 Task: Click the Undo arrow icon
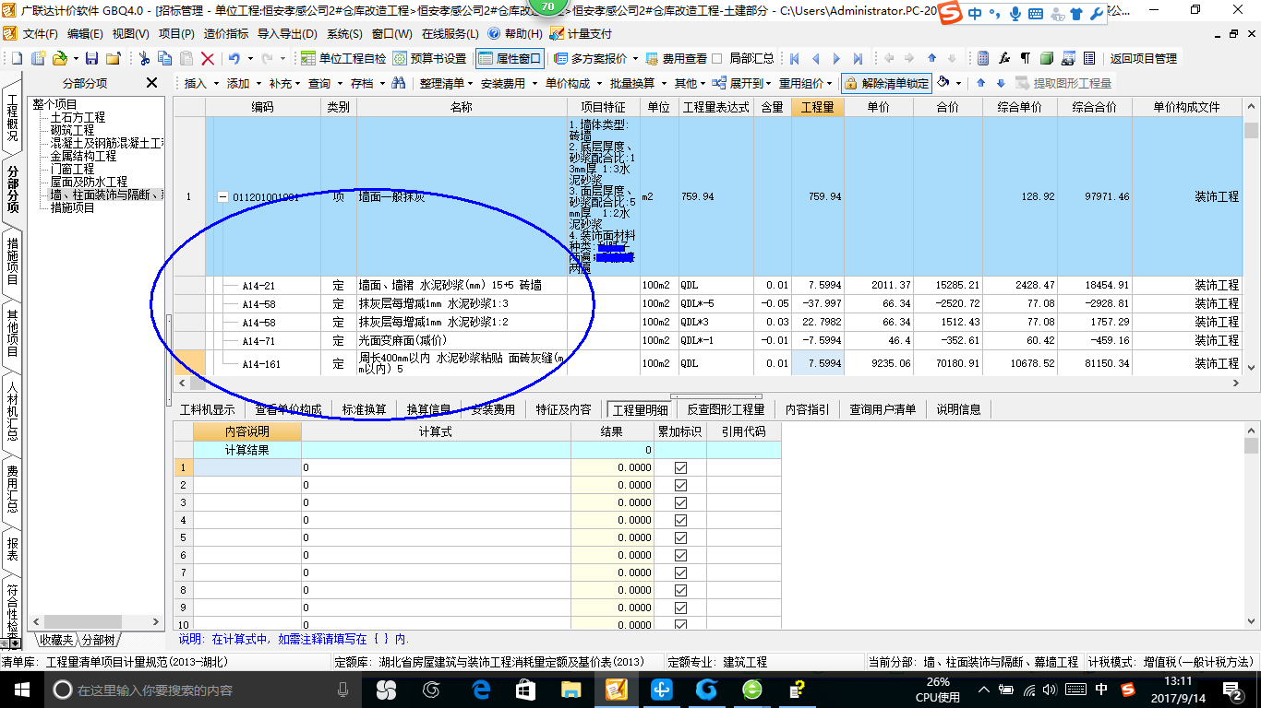234,58
